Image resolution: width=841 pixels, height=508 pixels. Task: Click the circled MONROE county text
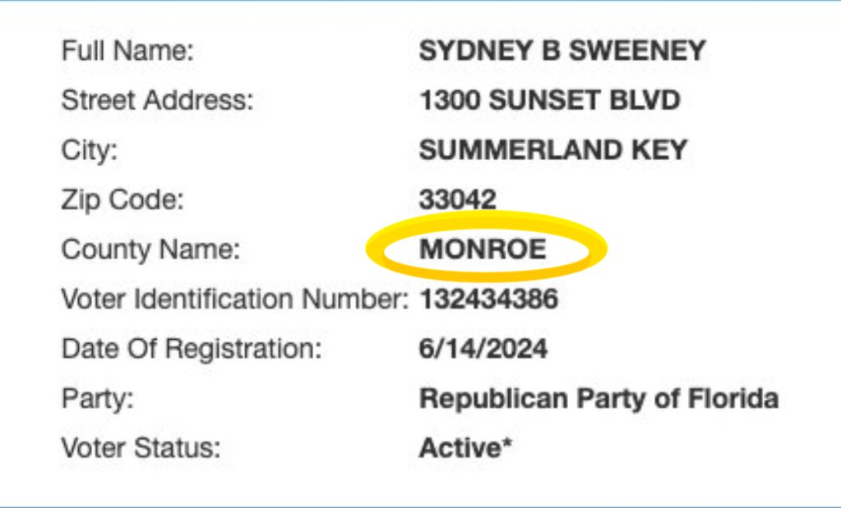click(x=483, y=249)
